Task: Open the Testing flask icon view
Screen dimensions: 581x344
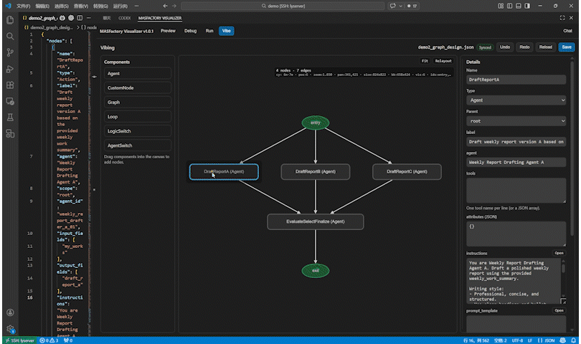Action: click(10, 118)
